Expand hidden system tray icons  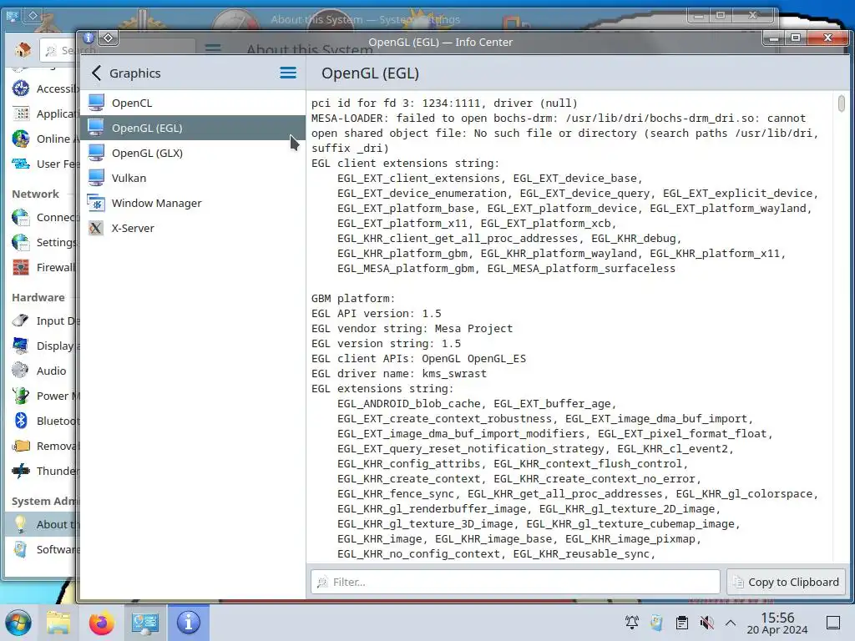pos(731,623)
